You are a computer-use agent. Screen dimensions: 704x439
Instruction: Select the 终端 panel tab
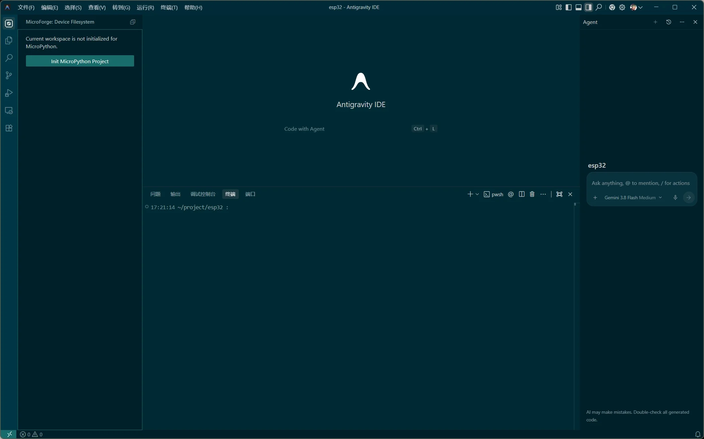pyautogui.click(x=230, y=194)
